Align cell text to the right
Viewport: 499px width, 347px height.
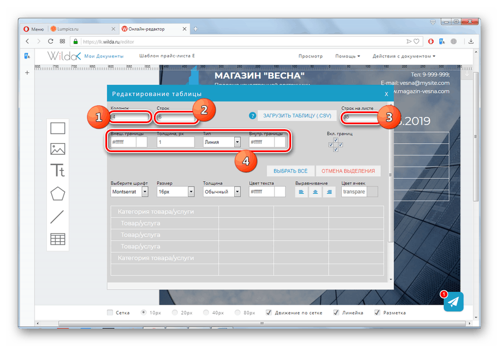pyautogui.click(x=329, y=192)
